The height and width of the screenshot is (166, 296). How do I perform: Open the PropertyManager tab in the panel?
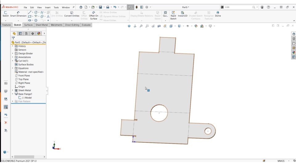20,34
